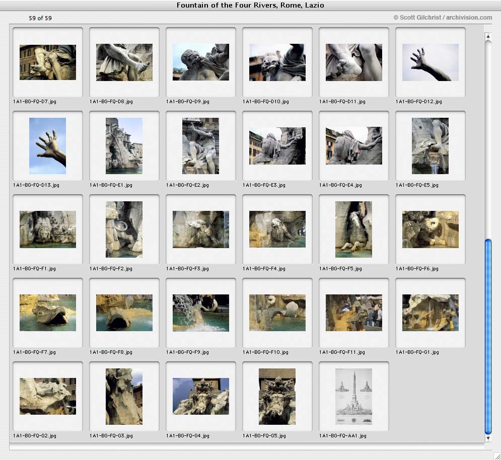Select the 1A1-BG-FQ-F1.jpg lion photo

pyautogui.click(x=48, y=229)
